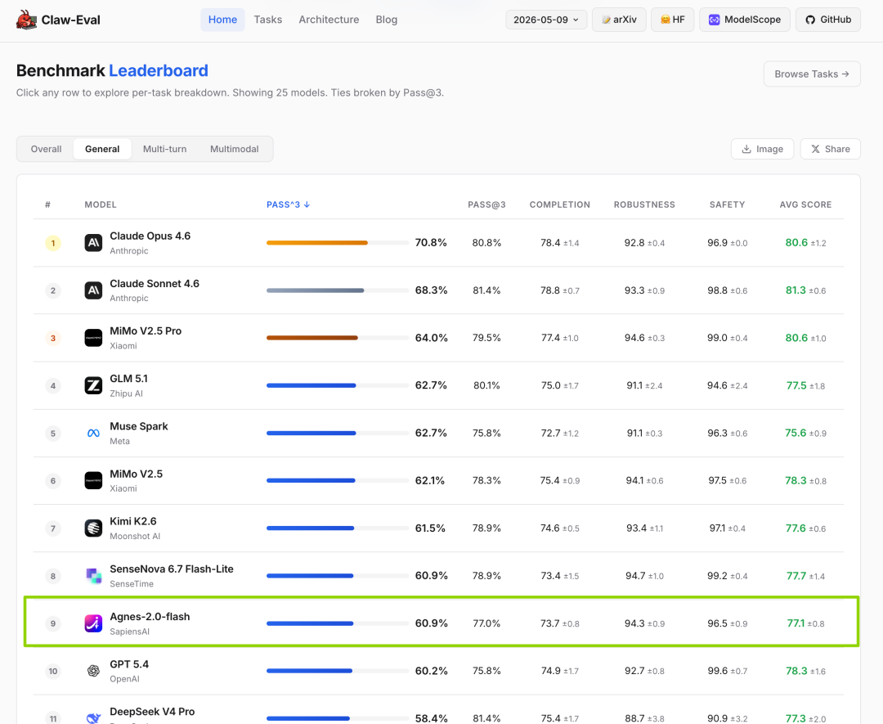
Task: Click the HF hugging face emoji
Action: click(665, 20)
